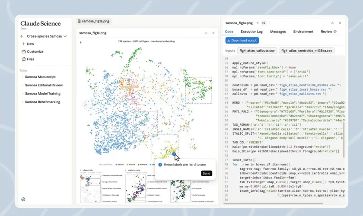The image size is (363, 216).
Task: Open the v2 version selector
Action: click(x=264, y=23)
